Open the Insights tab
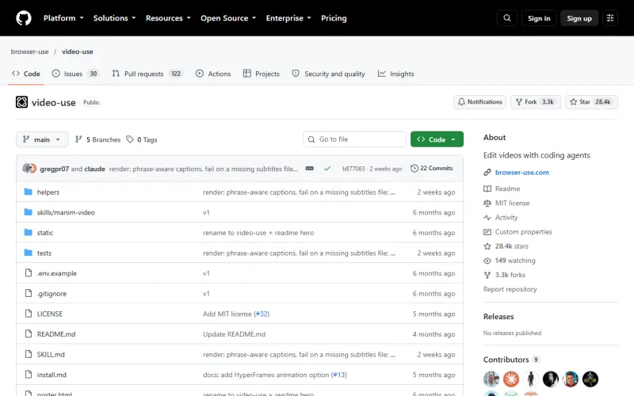The image size is (634, 396). (x=396, y=74)
